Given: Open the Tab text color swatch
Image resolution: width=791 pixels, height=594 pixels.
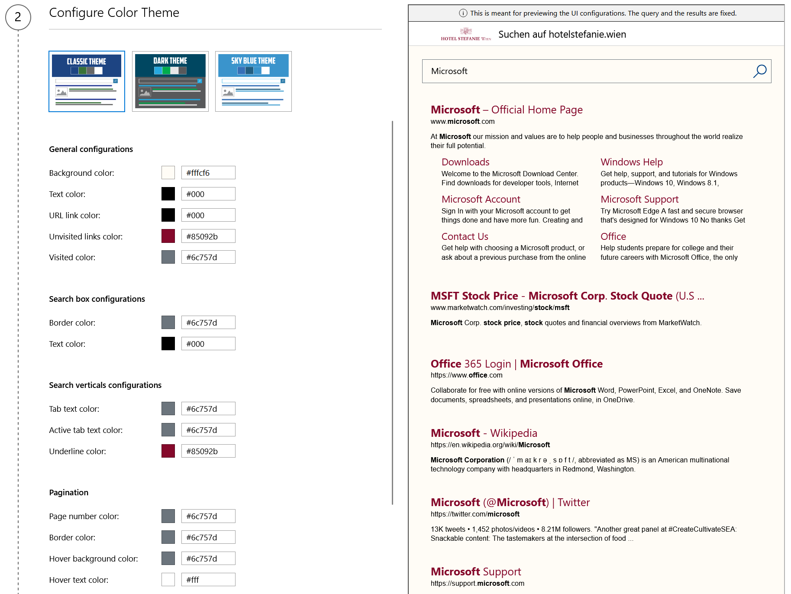Looking at the screenshot, I should tap(168, 409).
